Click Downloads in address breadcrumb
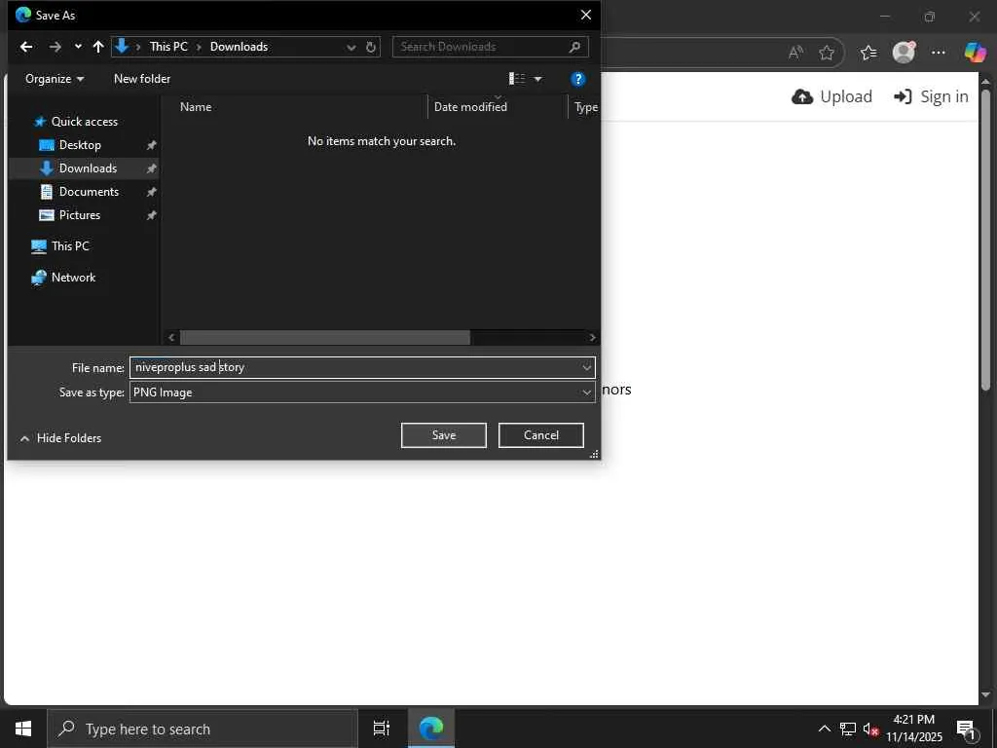 pyautogui.click(x=240, y=47)
